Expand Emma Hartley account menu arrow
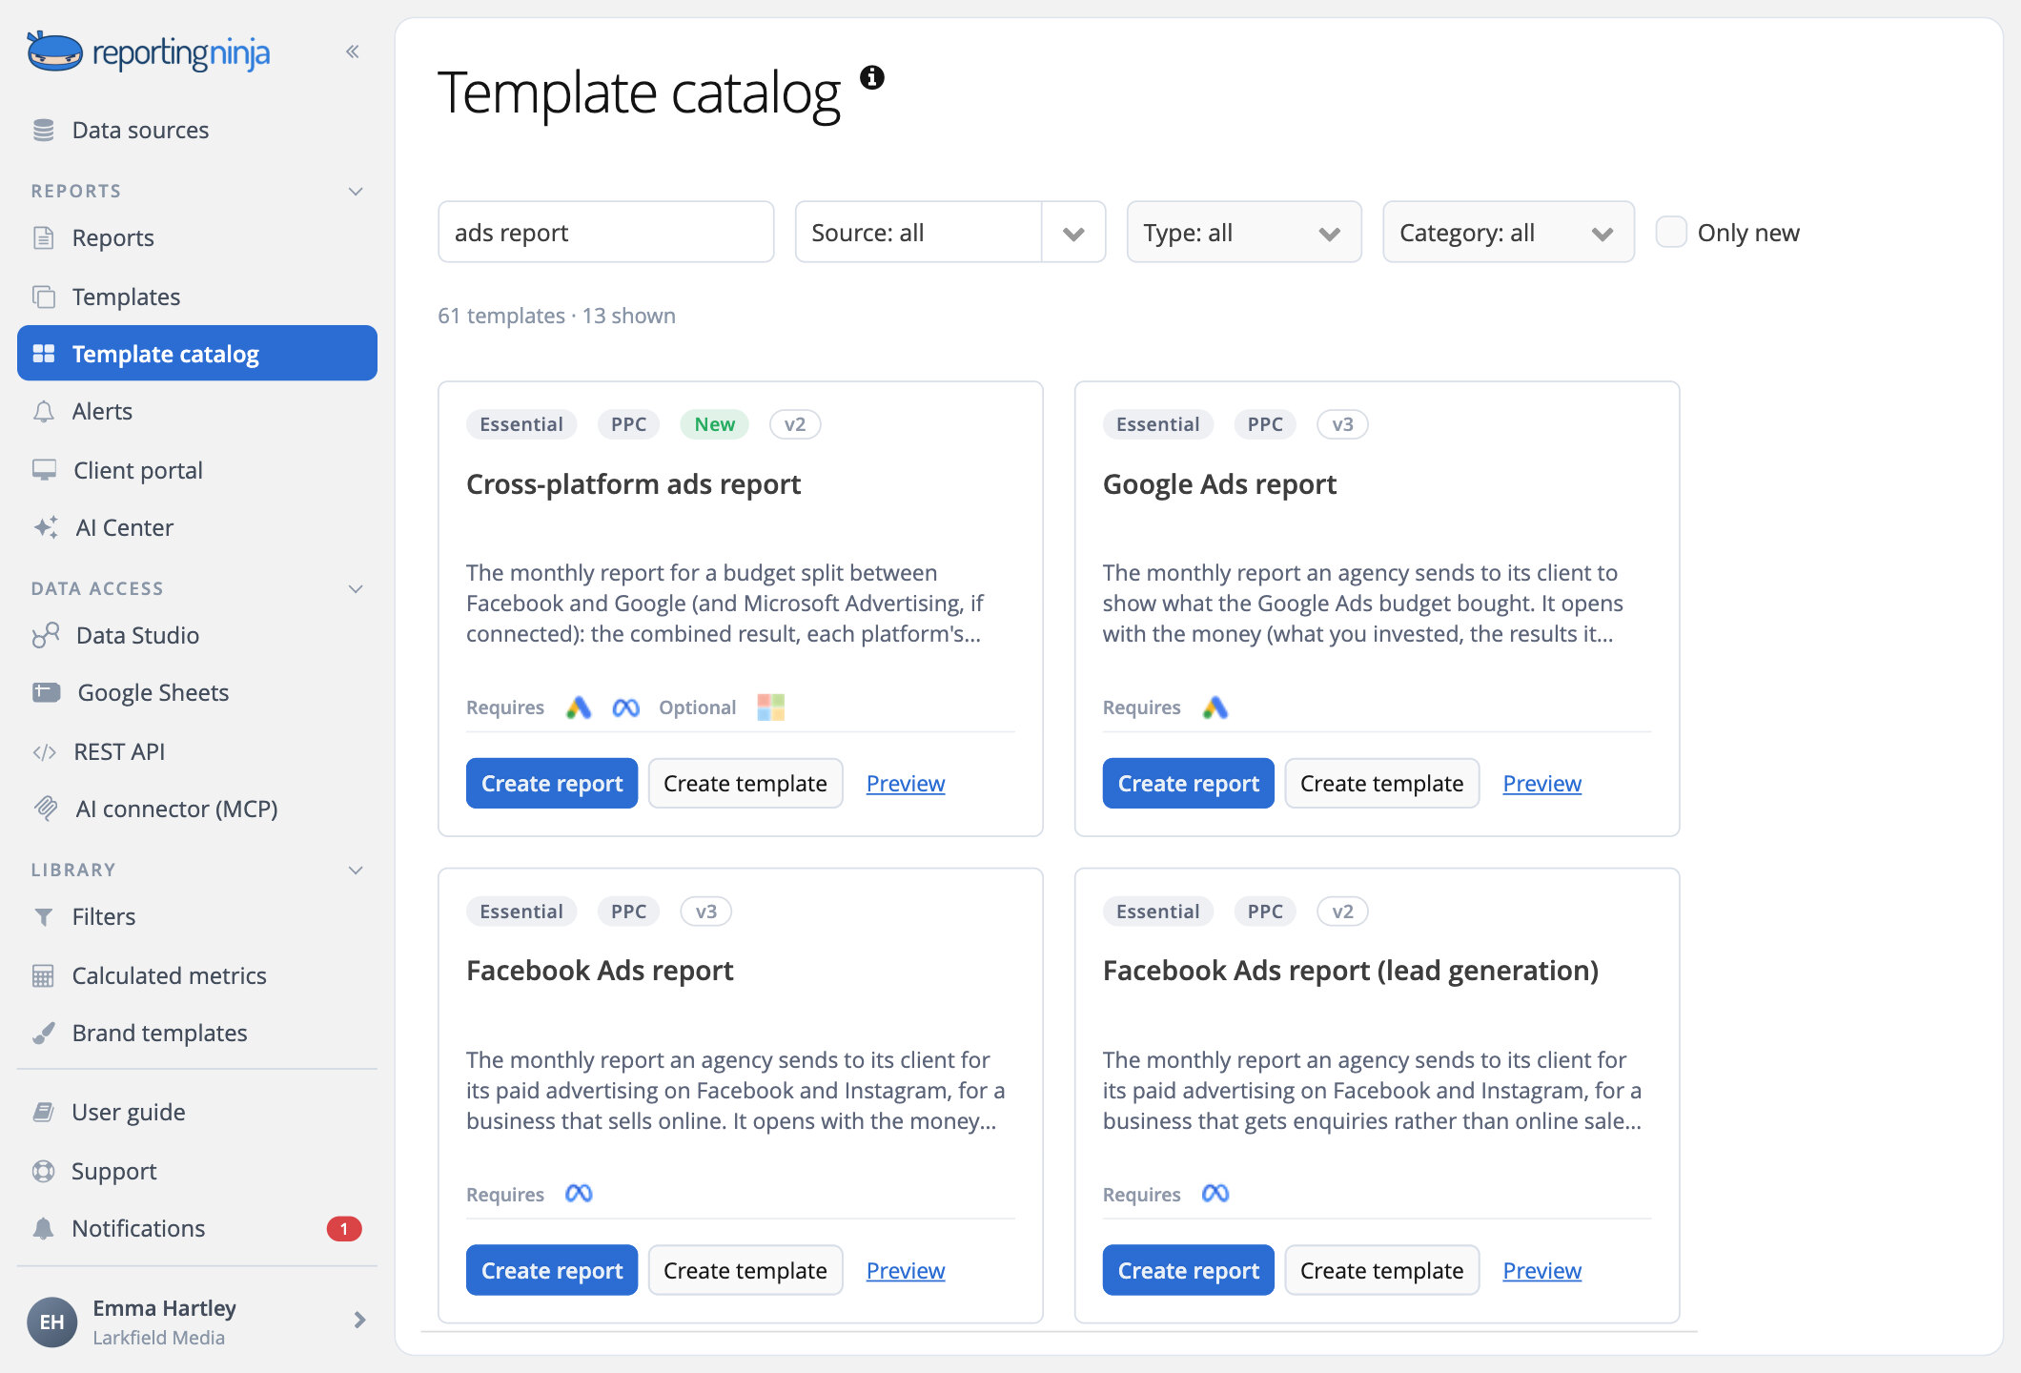 359,1321
